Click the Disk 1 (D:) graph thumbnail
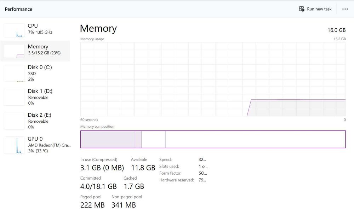 click(14, 97)
